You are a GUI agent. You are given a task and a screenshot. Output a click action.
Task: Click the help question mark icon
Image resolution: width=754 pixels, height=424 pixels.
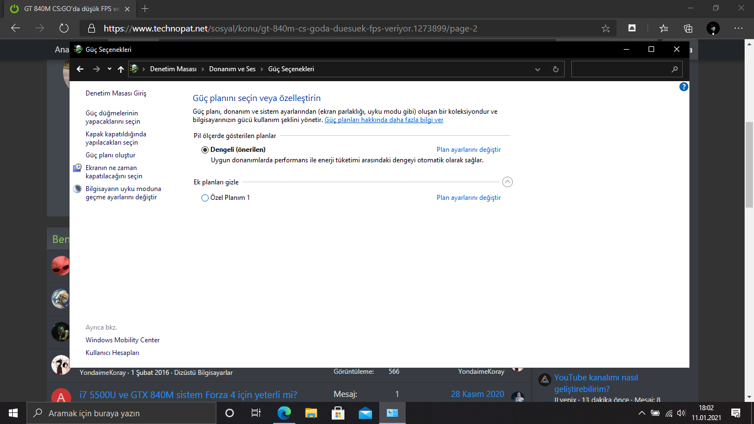[x=684, y=87]
